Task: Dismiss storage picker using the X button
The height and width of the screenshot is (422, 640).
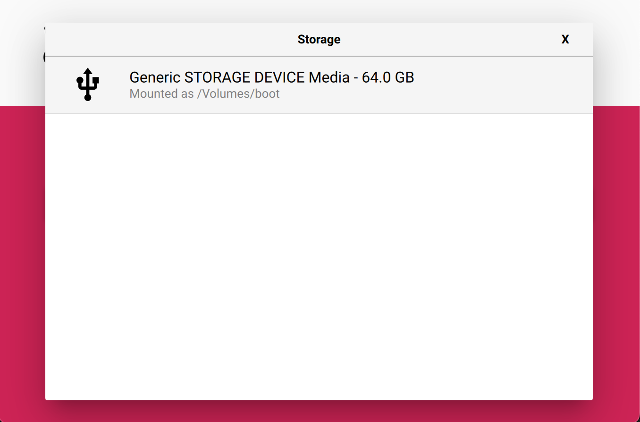Action: pyautogui.click(x=565, y=40)
